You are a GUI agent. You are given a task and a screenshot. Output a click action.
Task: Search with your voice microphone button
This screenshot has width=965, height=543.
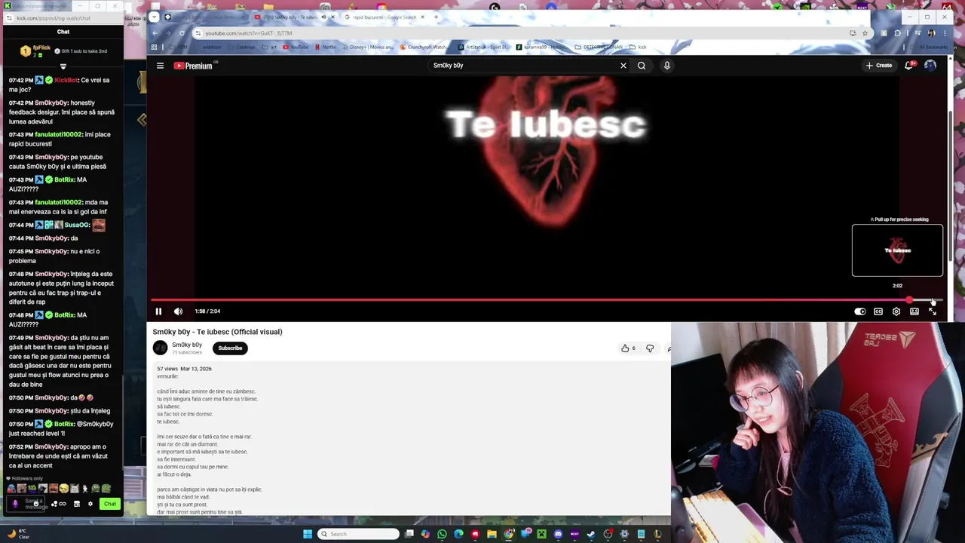667,66
